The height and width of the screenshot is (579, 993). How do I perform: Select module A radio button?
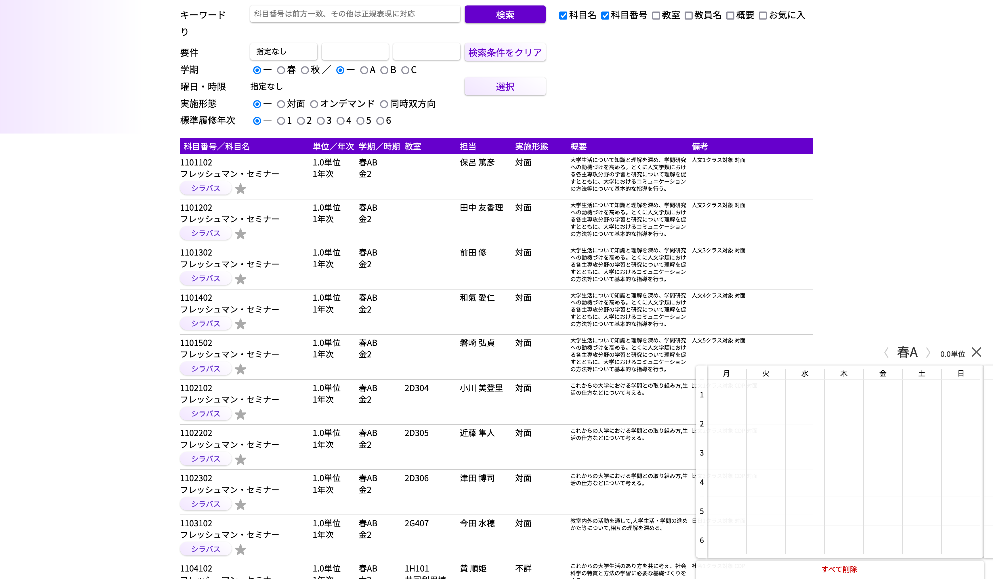pos(364,70)
